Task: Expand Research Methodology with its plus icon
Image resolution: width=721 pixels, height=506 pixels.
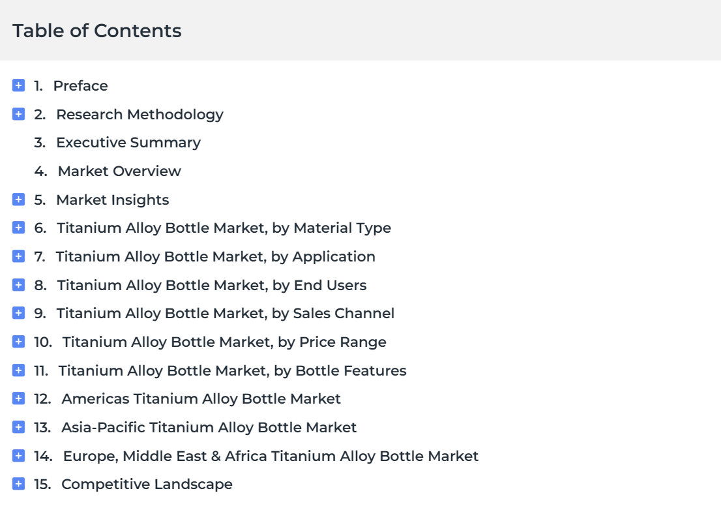Action: coord(18,113)
